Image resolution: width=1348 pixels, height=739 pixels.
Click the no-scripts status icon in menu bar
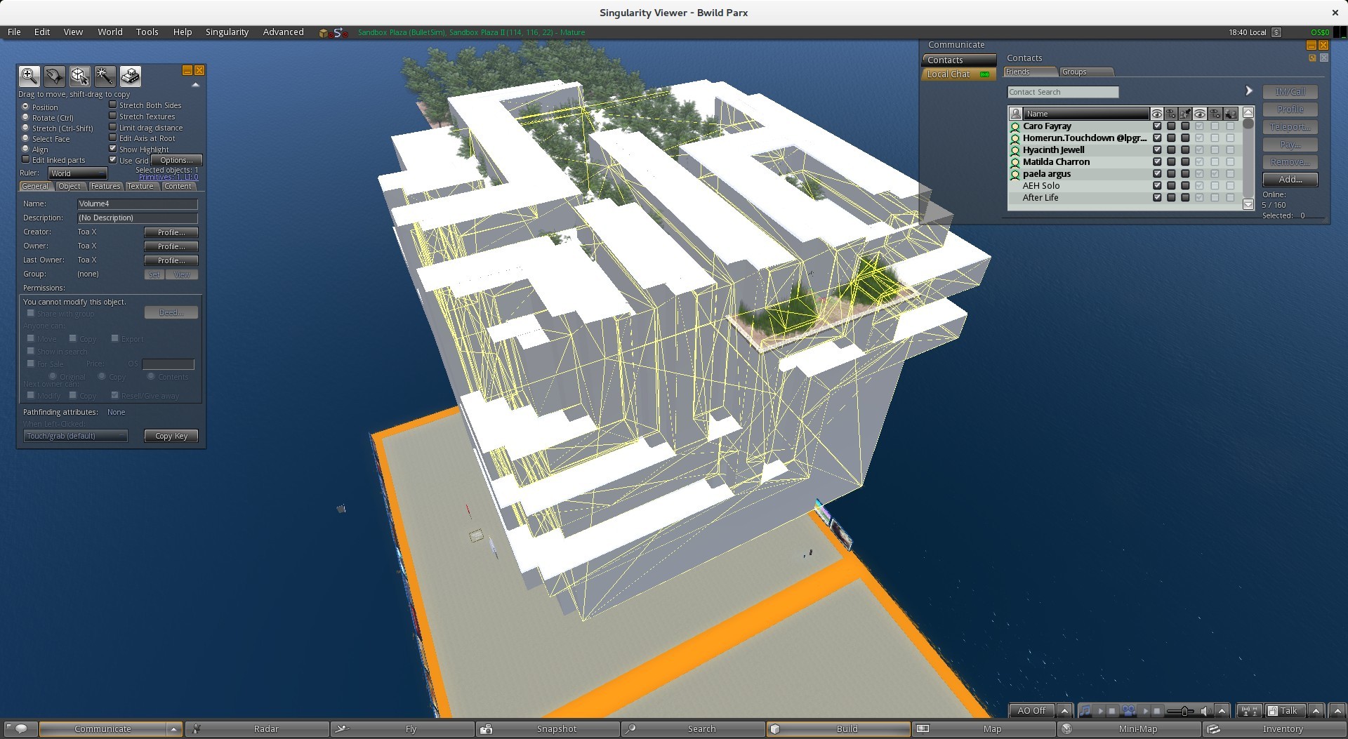340,33
